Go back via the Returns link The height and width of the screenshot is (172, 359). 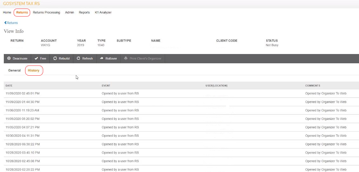[x=12, y=23]
